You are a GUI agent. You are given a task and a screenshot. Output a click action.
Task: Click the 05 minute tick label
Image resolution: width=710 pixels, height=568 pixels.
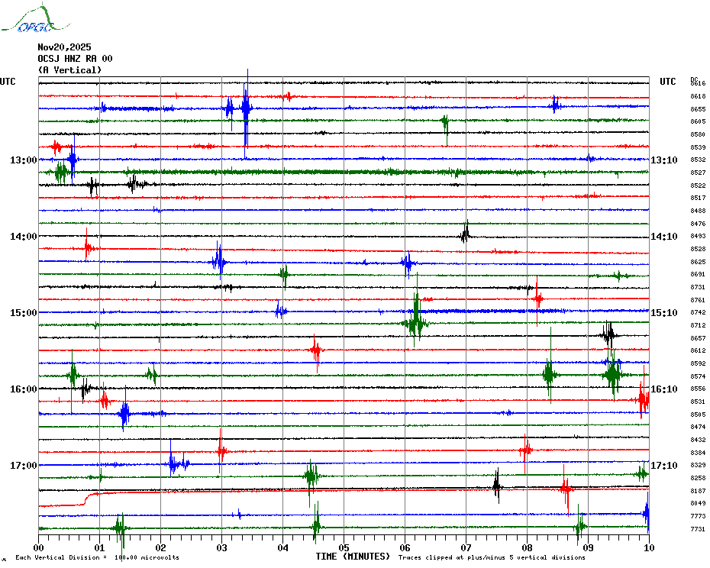344,547
